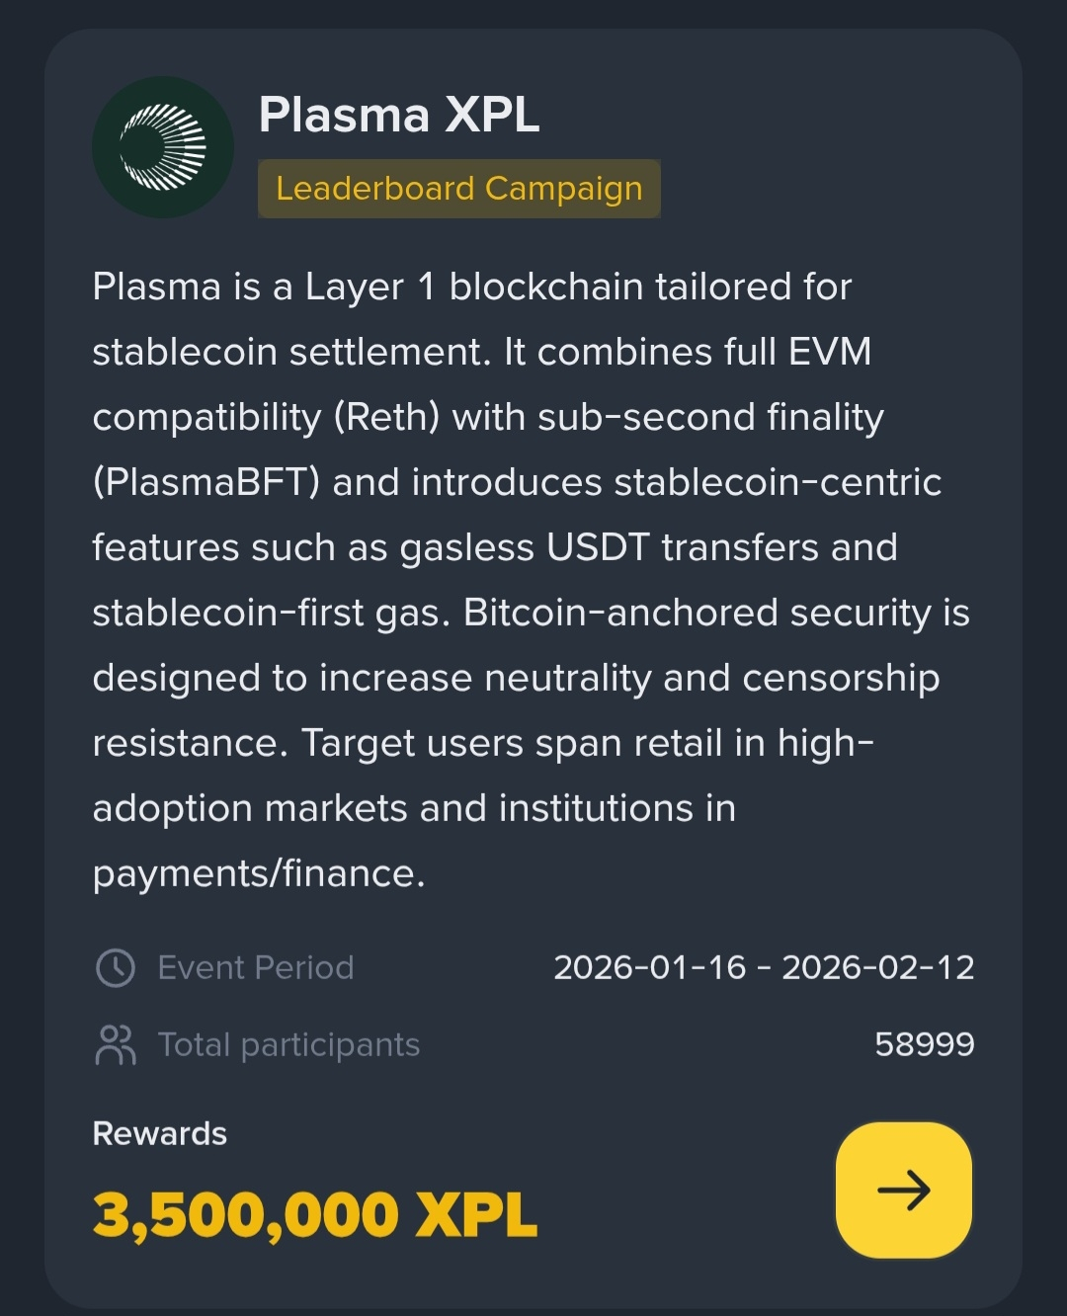Tap the Plasma XPL circular logo

tap(163, 147)
